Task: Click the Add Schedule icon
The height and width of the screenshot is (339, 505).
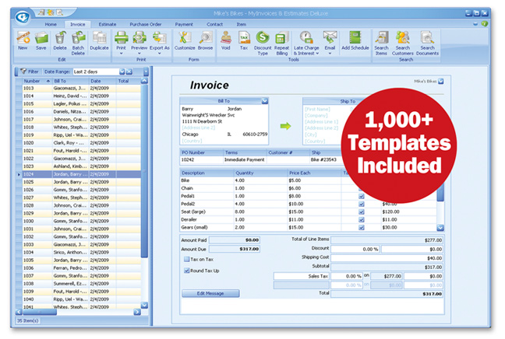Action: 355,40
